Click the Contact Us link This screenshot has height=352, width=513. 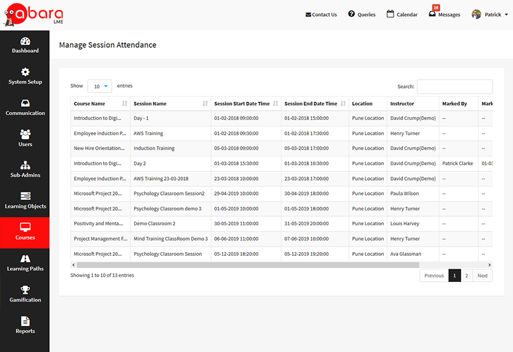pyautogui.click(x=321, y=15)
